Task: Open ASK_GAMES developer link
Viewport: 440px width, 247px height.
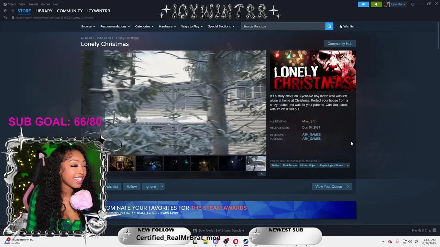Action: coord(311,134)
